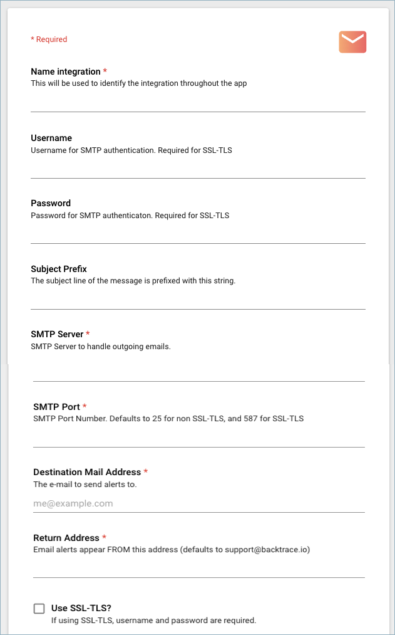
Task: Click the "Password" heading label
Action: point(51,203)
